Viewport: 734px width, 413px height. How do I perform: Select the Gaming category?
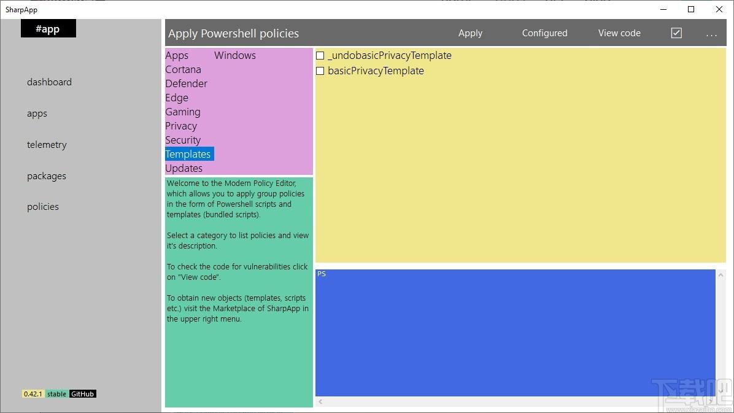pyautogui.click(x=182, y=112)
